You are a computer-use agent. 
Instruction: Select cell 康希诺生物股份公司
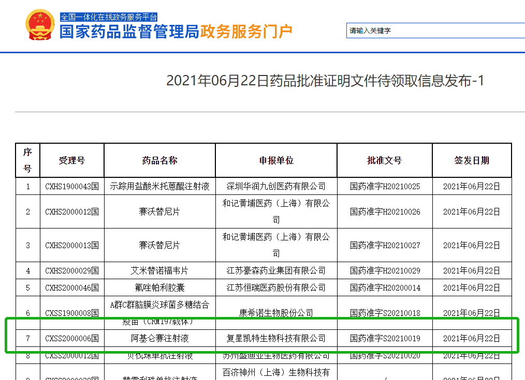coord(276,313)
